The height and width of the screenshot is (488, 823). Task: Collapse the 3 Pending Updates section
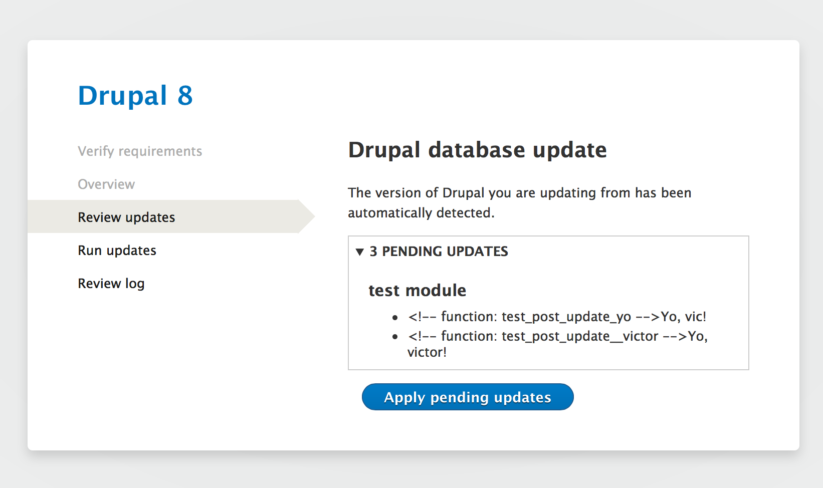(438, 252)
